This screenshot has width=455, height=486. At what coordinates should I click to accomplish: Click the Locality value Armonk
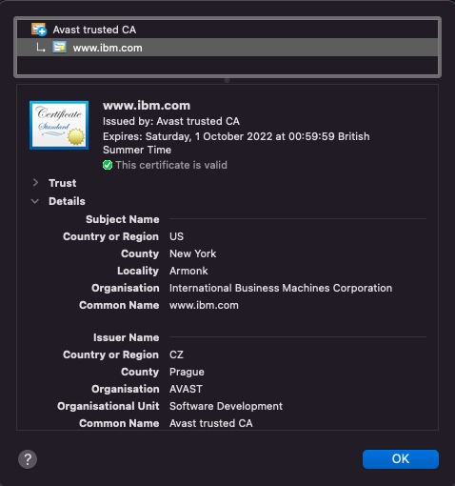(188, 271)
